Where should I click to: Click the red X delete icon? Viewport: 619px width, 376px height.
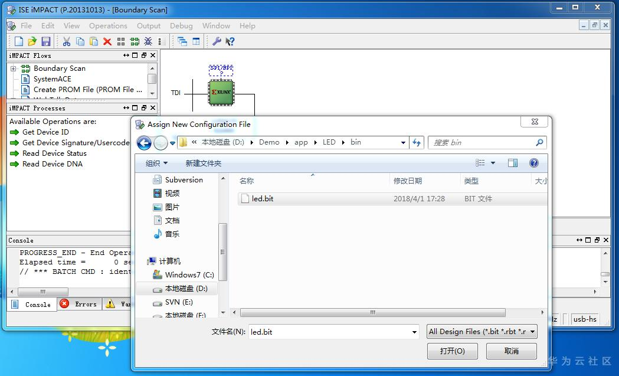pyautogui.click(x=107, y=41)
